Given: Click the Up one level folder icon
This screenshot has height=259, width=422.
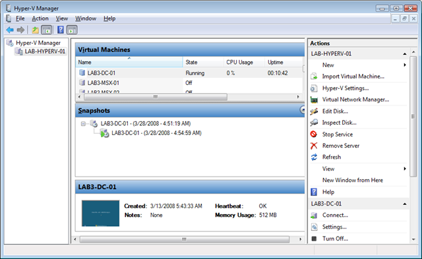Looking at the screenshot, I should click(x=35, y=30).
